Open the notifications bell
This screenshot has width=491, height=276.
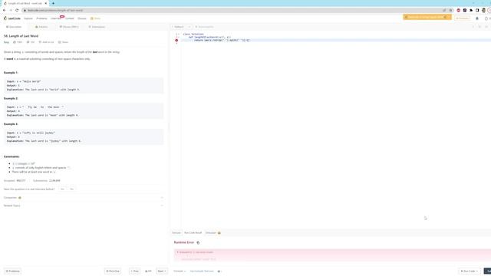pyautogui.click(x=477, y=18)
